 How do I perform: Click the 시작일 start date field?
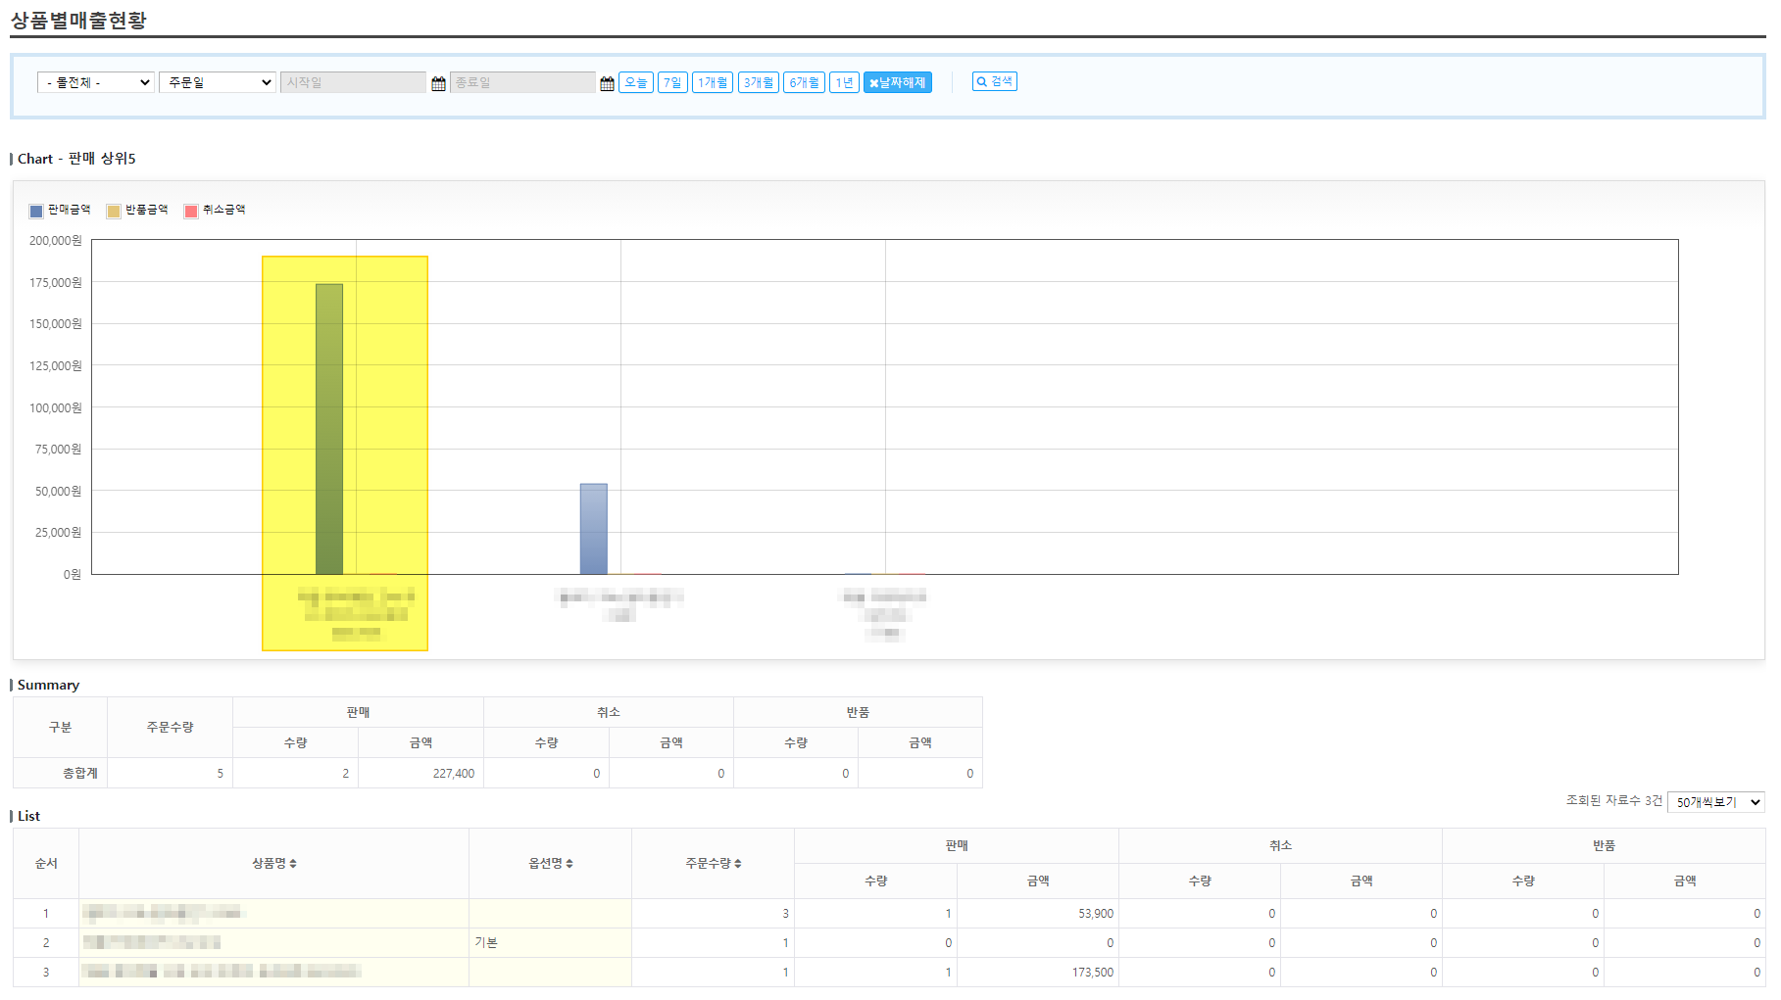click(x=353, y=83)
